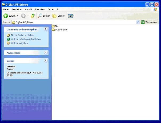Go back with the Zurück button
This screenshot has height=123, width=161.
pyautogui.click(x=9, y=16)
